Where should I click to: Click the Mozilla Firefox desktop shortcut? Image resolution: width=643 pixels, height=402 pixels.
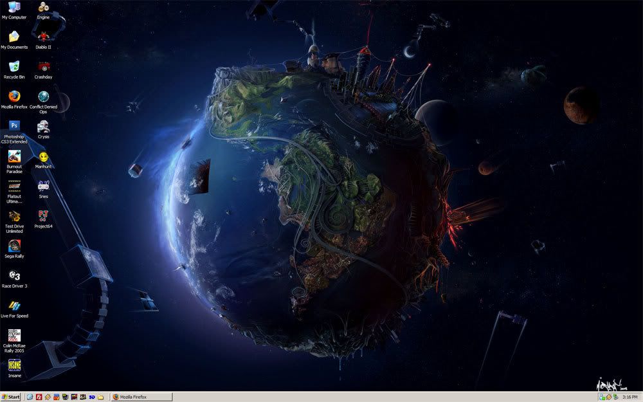14,96
